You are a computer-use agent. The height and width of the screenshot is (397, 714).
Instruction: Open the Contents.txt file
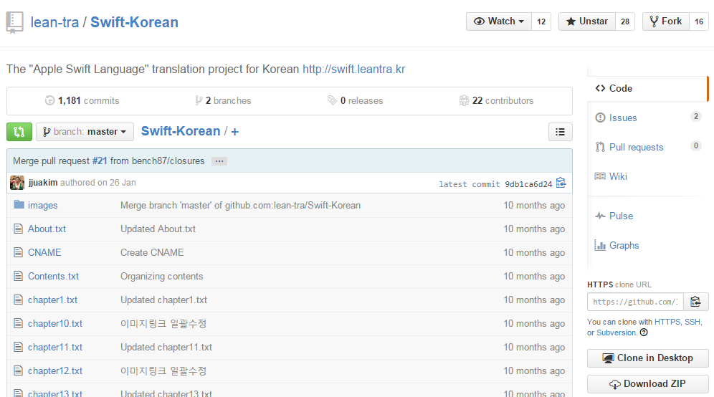point(53,277)
